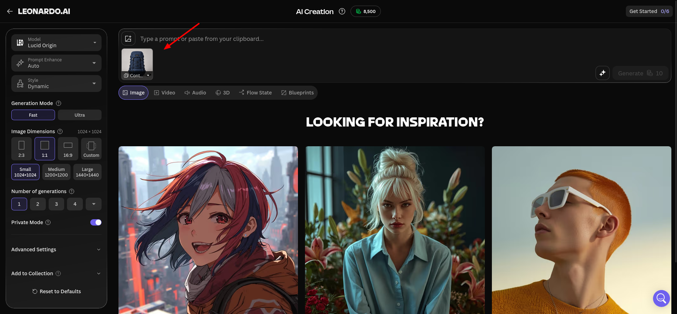Expand Advanced Settings section
The image size is (677, 314).
click(x=56, y=250)
